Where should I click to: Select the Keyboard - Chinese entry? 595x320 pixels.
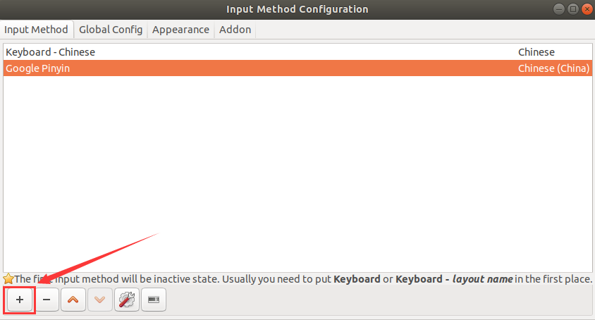point(51,52)
